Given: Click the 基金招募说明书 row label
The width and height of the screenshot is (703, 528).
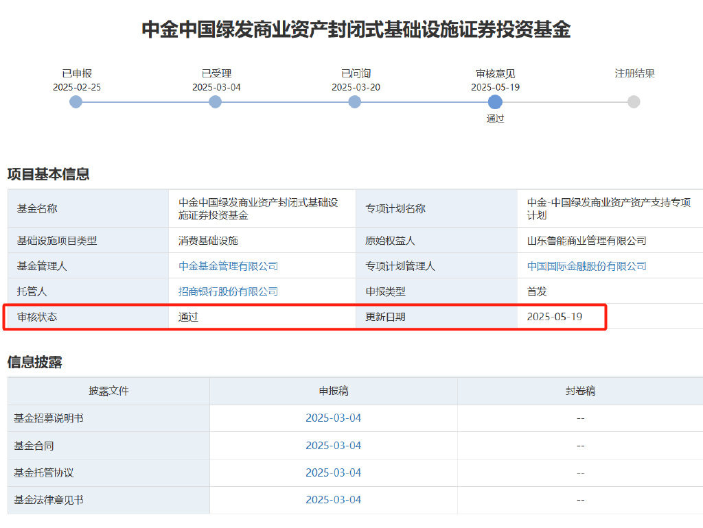Looking at the screenshot, I should pyautogui.click(x=49, y=418).
